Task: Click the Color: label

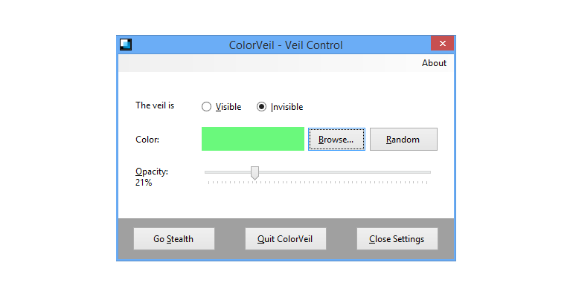Action: (147, 140)
